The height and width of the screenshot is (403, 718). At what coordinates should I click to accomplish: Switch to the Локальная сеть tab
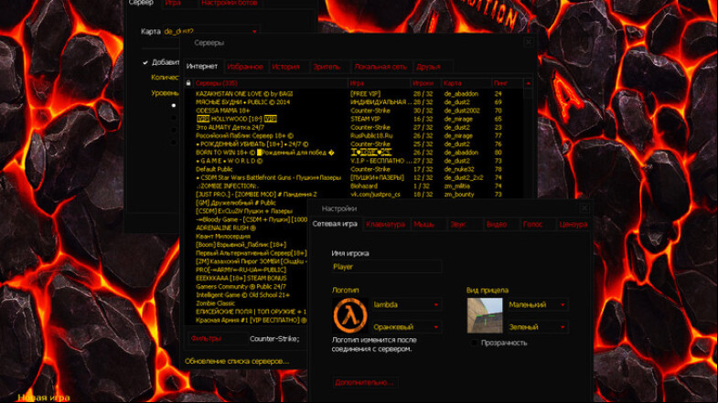380,67
